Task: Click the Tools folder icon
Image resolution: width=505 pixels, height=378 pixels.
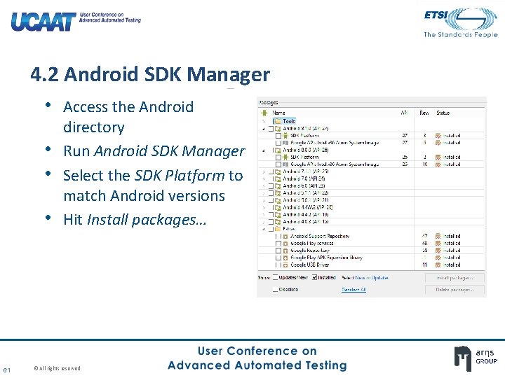Action: (x=278, y=121)
